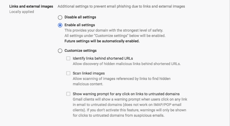Click the "Additional settings to prevent email phishing" description
Viewport: 230px width, 126px height.
[x=121, y=6]
